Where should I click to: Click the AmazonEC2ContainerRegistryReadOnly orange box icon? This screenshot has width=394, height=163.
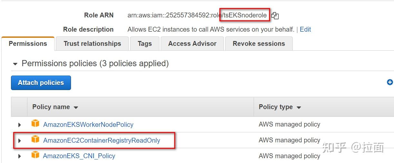35,140
